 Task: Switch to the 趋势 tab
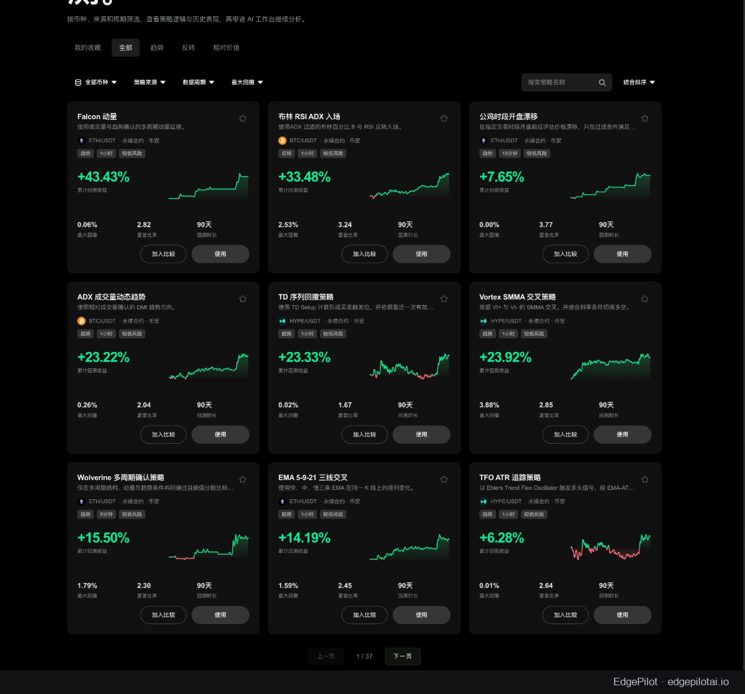pyautogui.click(x=157, y=47)
